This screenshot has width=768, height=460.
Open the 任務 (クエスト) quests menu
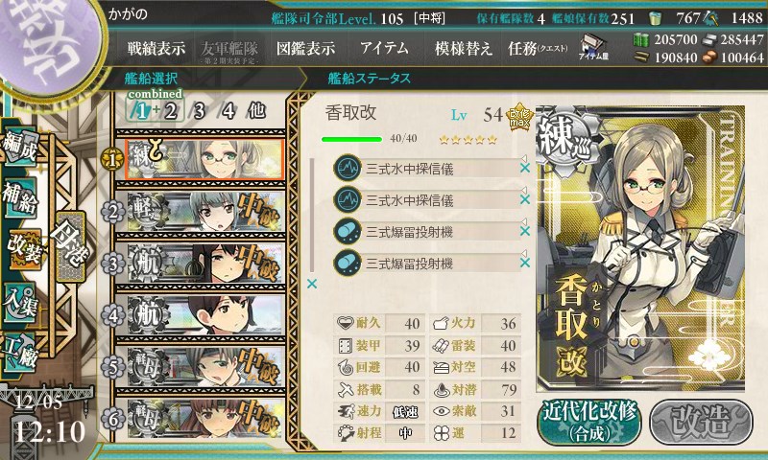click(x=538, y=48)
